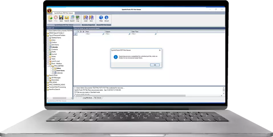
Task: Check the Outbox folder checkbox
Action: [48, 42]
